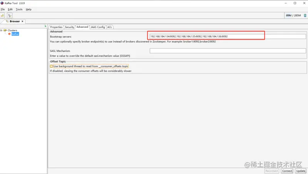Click the Bootstrap servers label
Viewport: 308px width, 174px height.
pos(60,37)
